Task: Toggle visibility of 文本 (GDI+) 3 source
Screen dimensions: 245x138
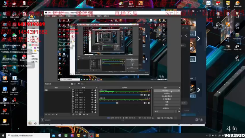Action: 92,102
